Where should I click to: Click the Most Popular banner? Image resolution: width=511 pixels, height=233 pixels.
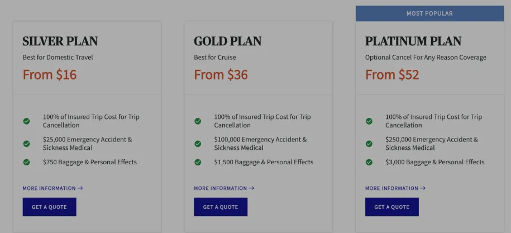pyautogui.click(x=429, y=13)
